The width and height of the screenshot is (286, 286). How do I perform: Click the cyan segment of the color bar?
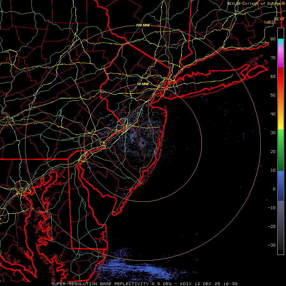[281, 42]
